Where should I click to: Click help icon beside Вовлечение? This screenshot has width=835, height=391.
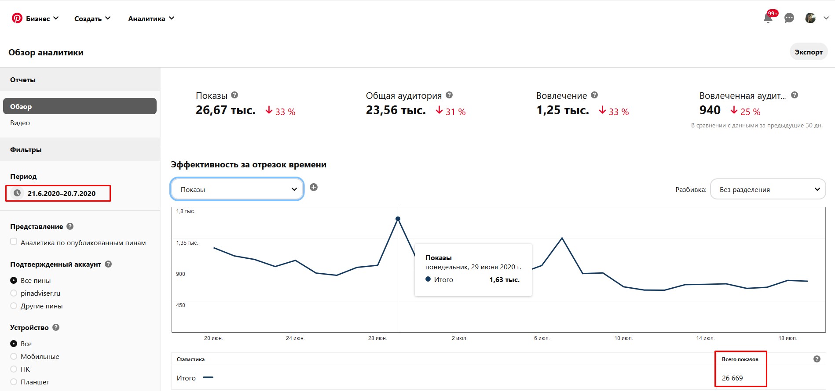coord(594,95)
